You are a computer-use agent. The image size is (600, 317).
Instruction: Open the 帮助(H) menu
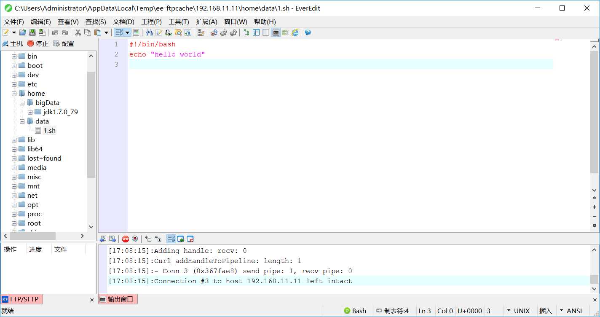pyautogui.click(x=265, y=21)
